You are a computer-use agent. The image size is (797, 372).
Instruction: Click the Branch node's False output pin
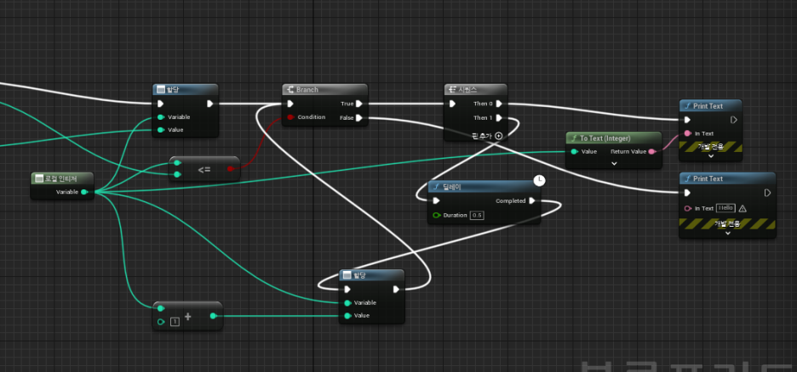pos(358,118)
